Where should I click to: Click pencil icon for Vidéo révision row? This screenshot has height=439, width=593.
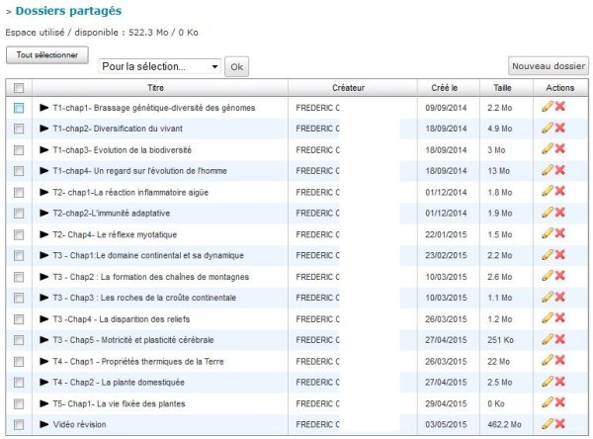click(548, 424)
